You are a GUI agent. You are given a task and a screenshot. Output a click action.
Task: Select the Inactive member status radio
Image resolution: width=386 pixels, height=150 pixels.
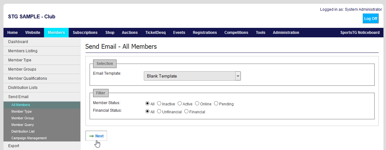click(159, 103)
